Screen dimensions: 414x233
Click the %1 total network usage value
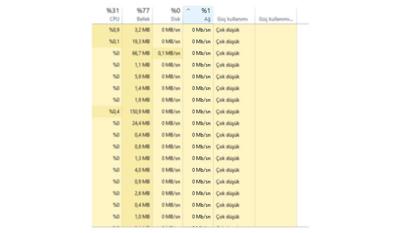coord(205,10)
